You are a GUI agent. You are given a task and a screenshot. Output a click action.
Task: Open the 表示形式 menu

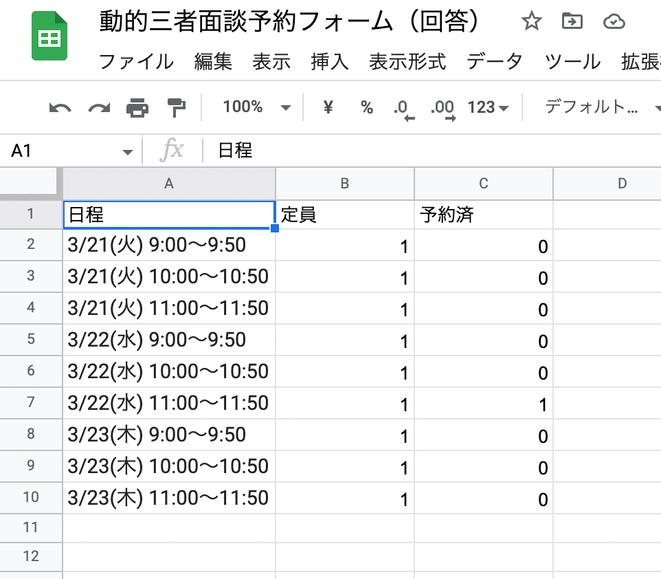(x=407, y=62)
